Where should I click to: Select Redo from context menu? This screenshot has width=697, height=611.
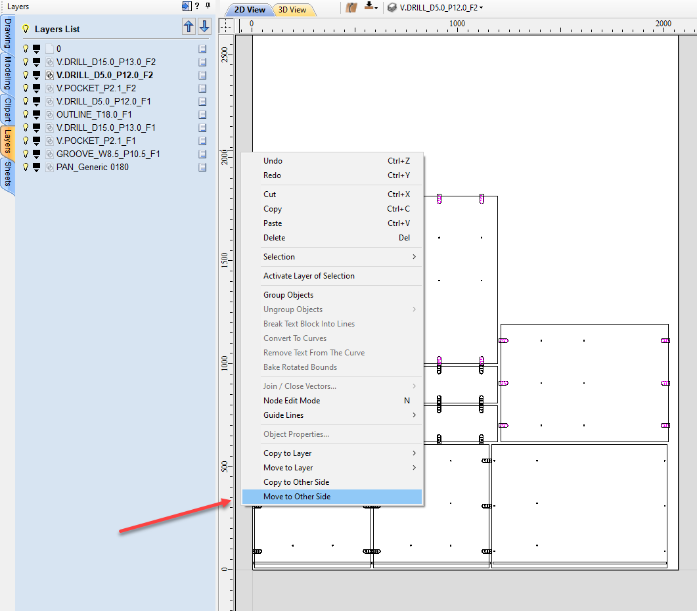[332, 175]
